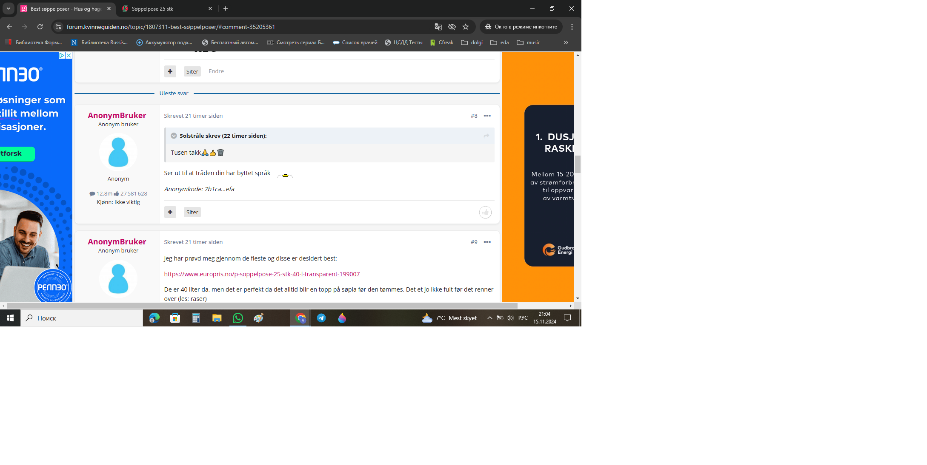927x465 pixels.
Task: Open the third-party cookies blocked eye icon
Action: (452, 27)
